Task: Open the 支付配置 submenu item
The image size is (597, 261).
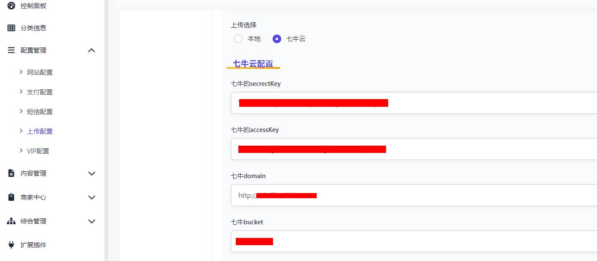Action: tap(40, 92)
